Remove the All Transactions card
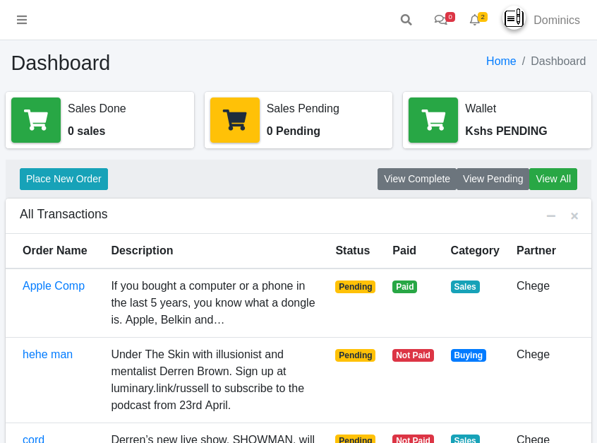The width and height of the screenshot is (597, 443). 574,215
